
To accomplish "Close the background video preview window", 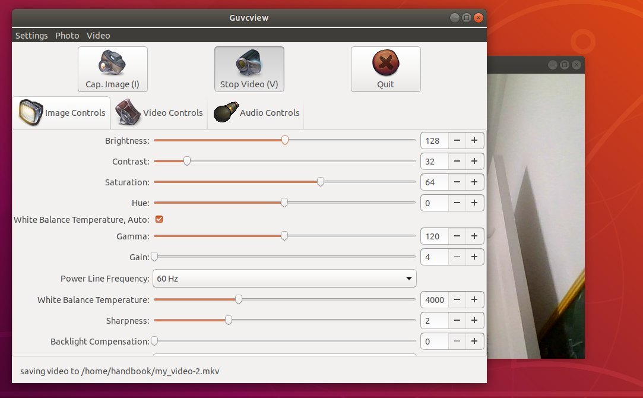I will (x=576, y=65).
